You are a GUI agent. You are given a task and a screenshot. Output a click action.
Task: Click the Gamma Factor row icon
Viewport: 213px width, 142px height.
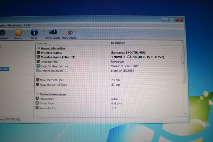[37, 108]
